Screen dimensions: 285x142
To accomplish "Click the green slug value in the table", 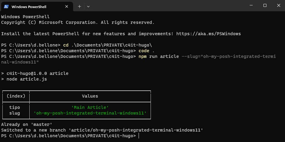I will click(90, 113).
